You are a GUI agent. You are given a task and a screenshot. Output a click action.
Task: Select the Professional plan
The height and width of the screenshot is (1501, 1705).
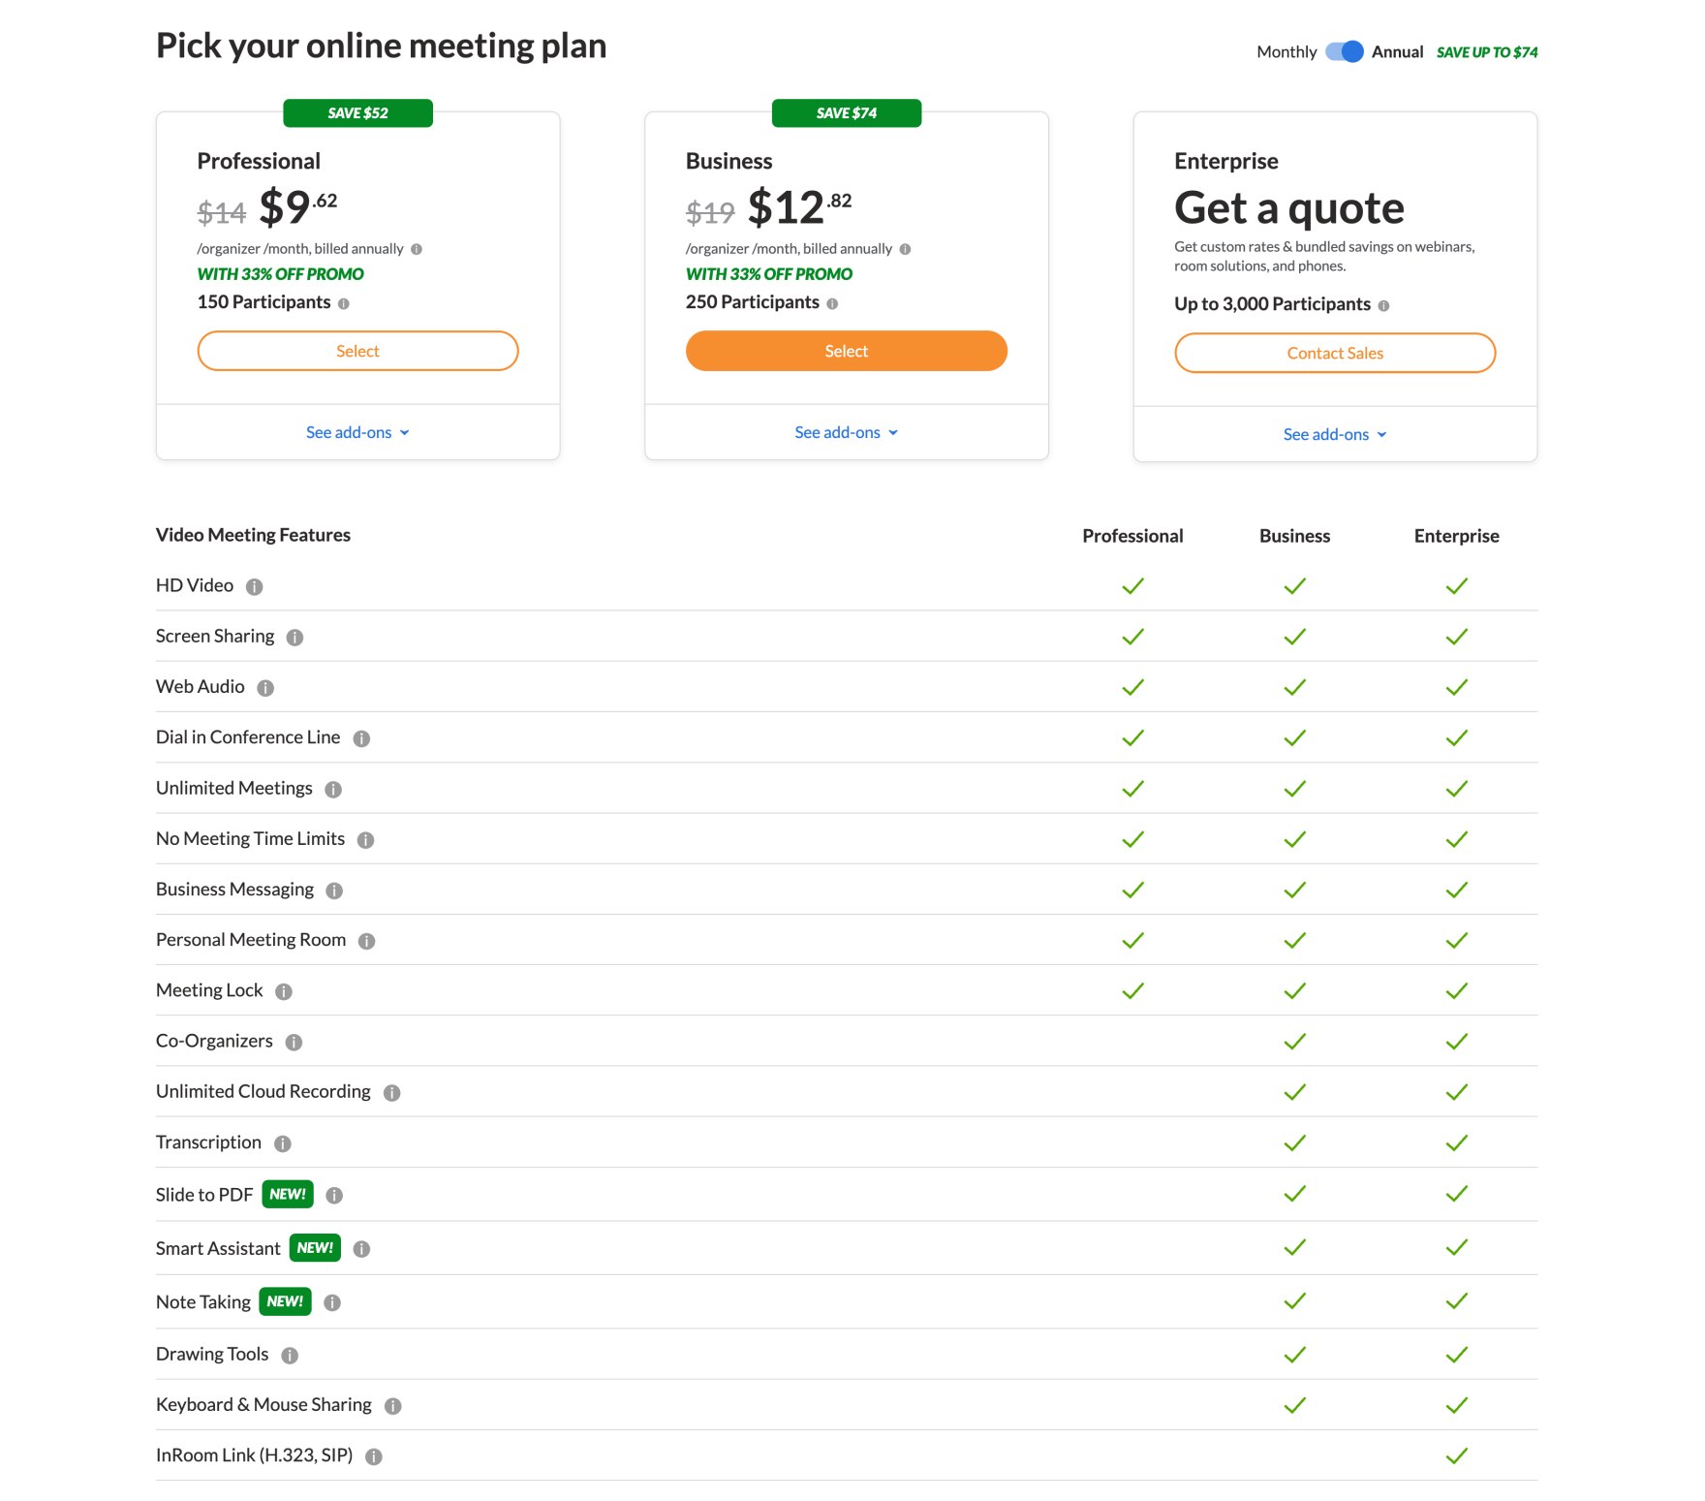tap(357, 351)
